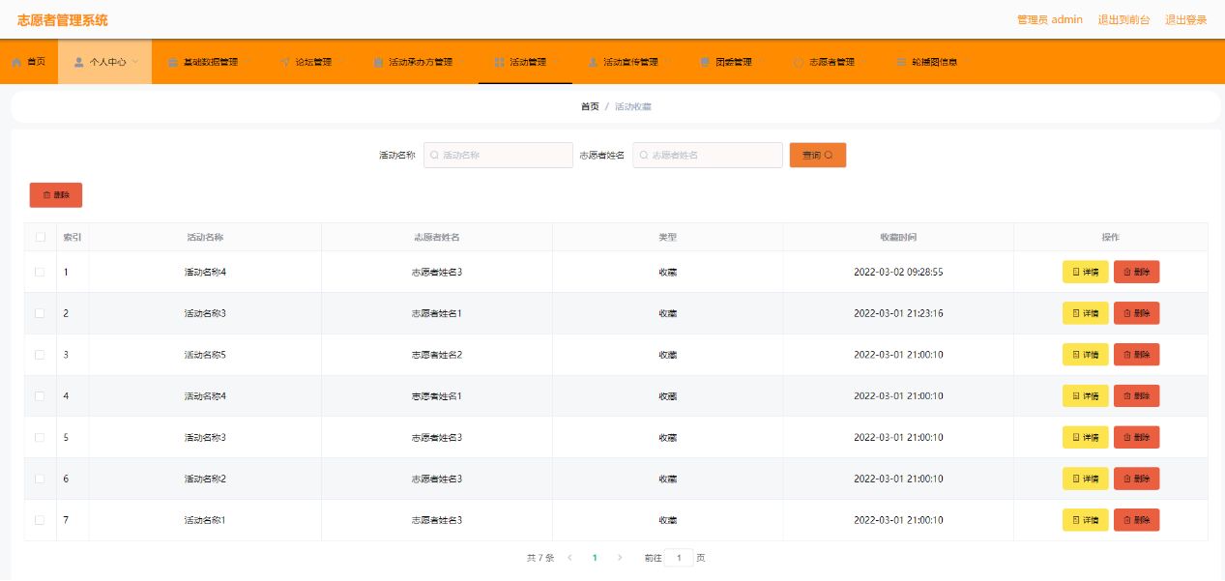The width and height of the screenshot is (1225, 581).
Task: Open 详情 for row index 3
Action: [x=1086, y=355]
